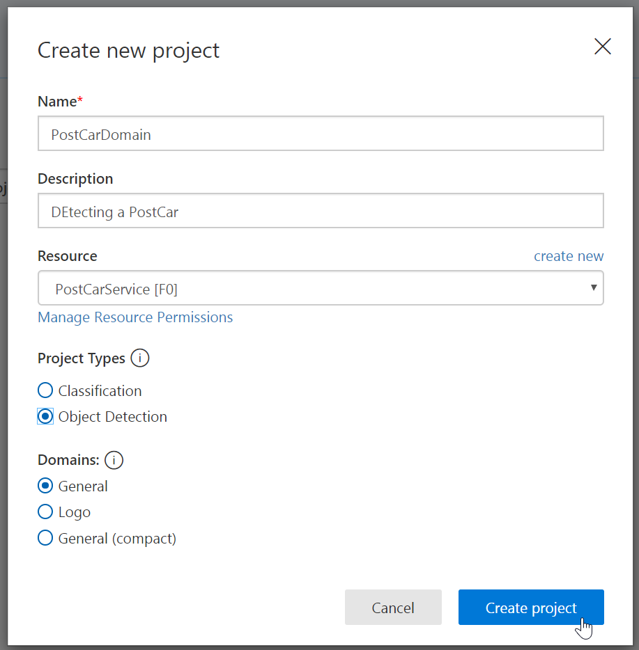
Task: Click the Resource field label
Action: 68,256
